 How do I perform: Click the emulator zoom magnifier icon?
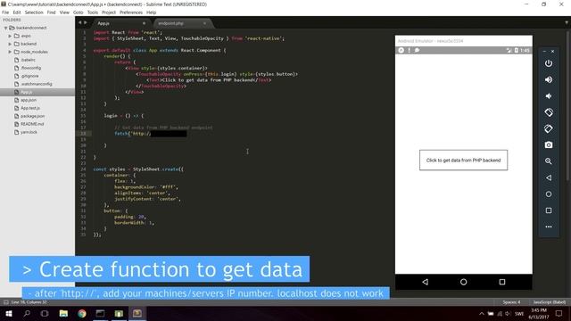[549, 161]
